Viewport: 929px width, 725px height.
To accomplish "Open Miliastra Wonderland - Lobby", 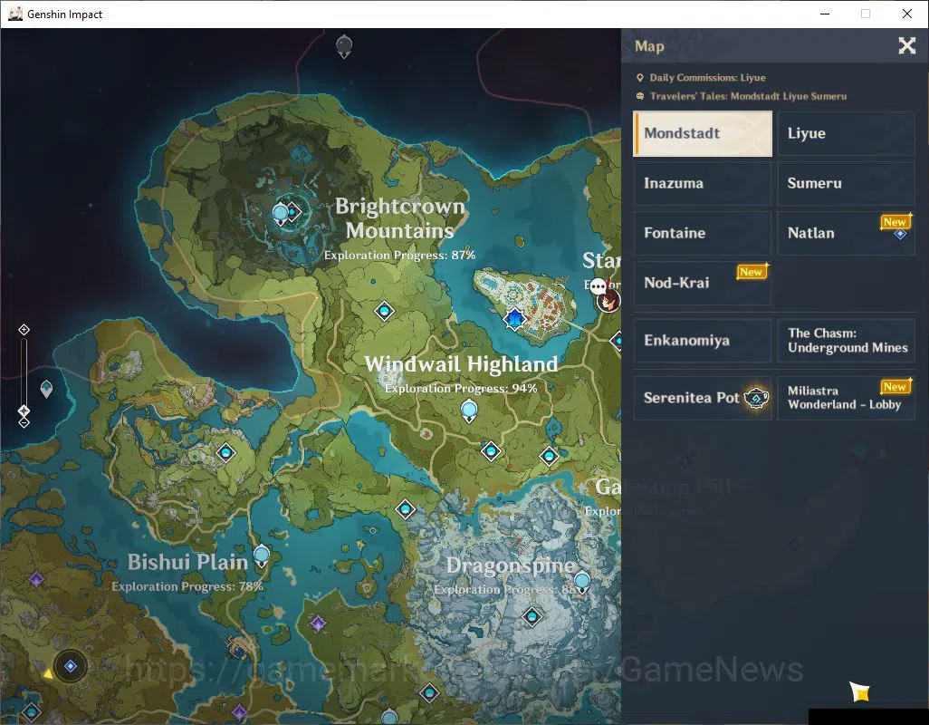I will point(846,398).
